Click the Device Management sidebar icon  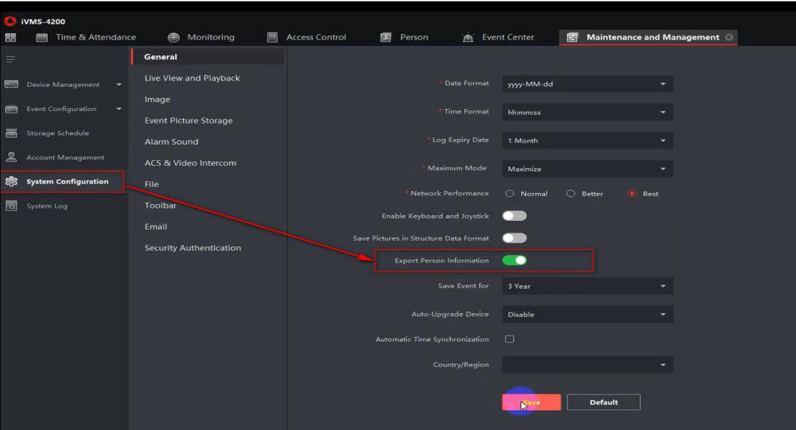pos(11,85)
